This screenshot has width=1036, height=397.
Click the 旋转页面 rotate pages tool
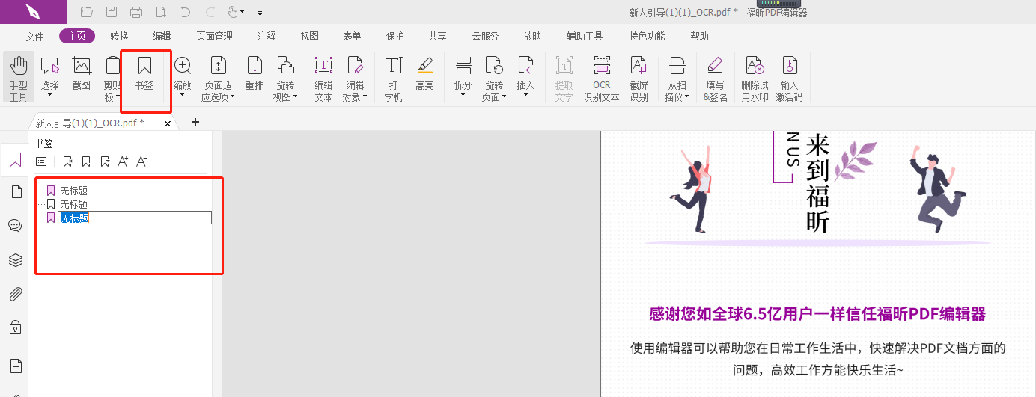click(x=494, y=78)
